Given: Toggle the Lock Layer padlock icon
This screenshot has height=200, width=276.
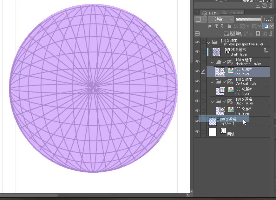Looking at the screenshot, I should coord(229,26).
